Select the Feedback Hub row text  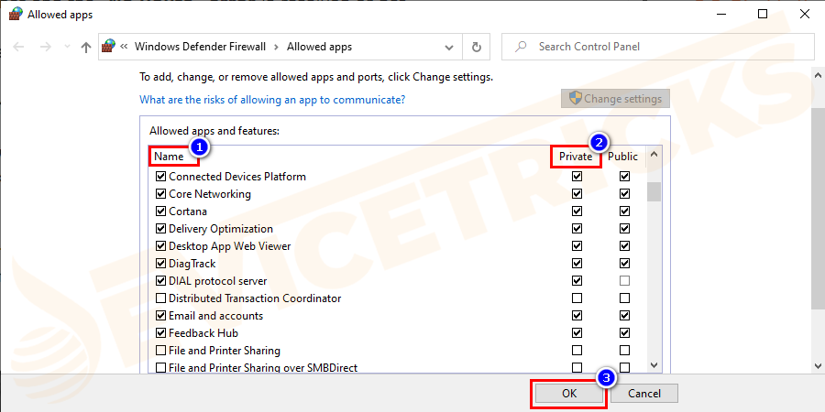coord(203,333)
